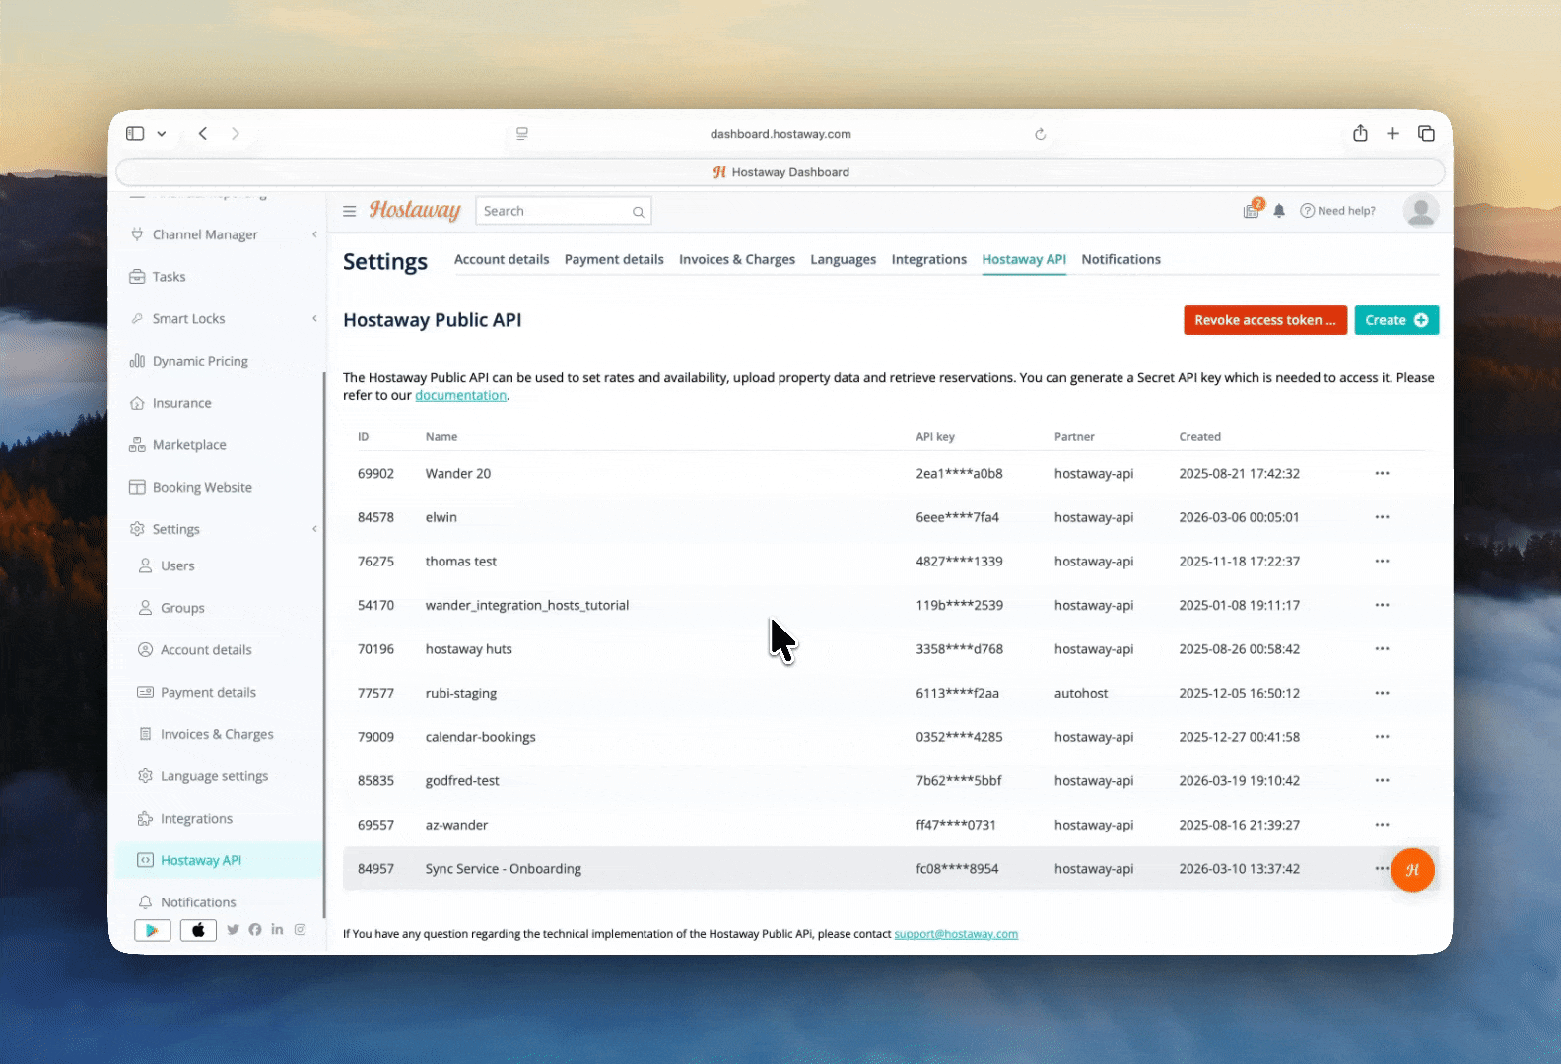Viewport: 1561px width, 1064px height.
Task: Click the Create API key button
Action: (1396, 320)
